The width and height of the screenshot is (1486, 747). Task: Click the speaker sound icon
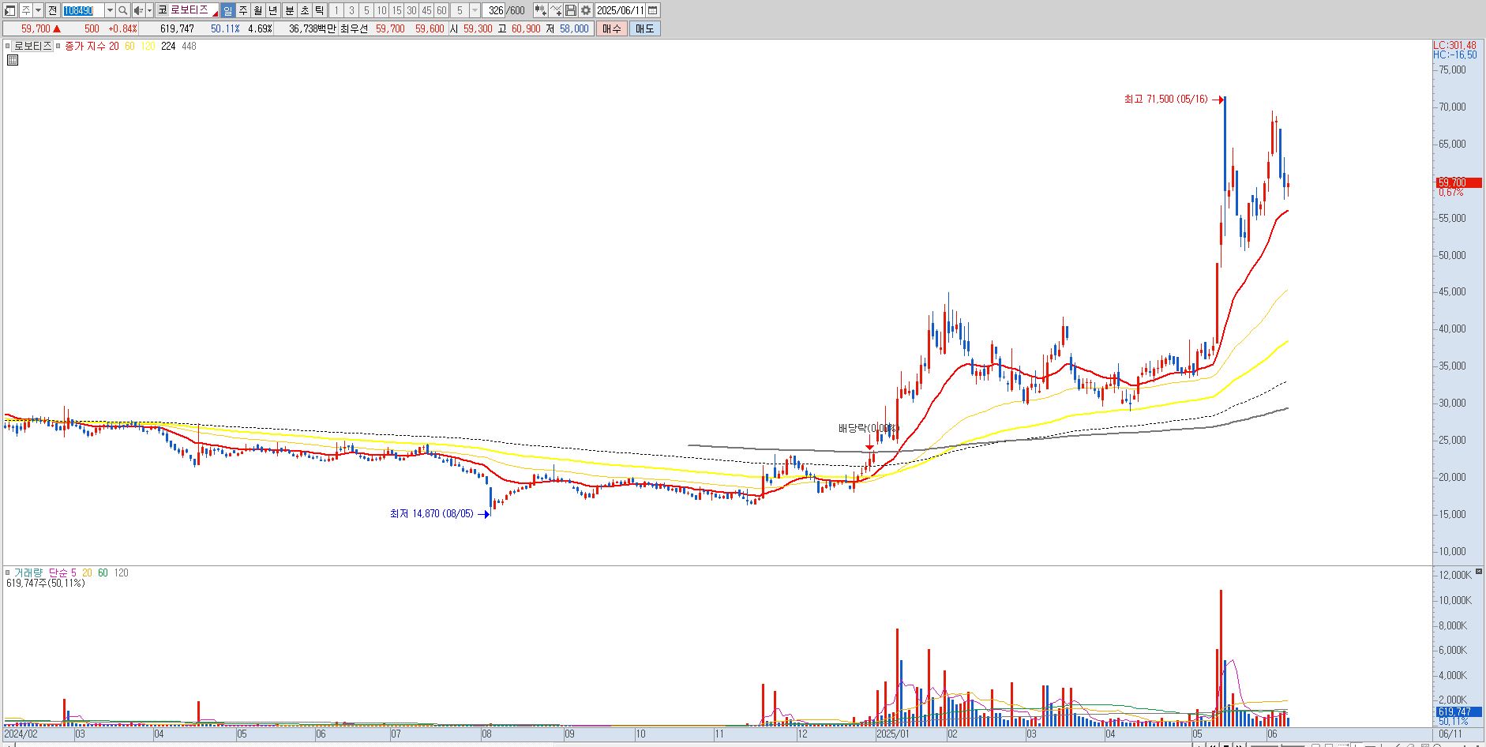click(x=138, y=10)
